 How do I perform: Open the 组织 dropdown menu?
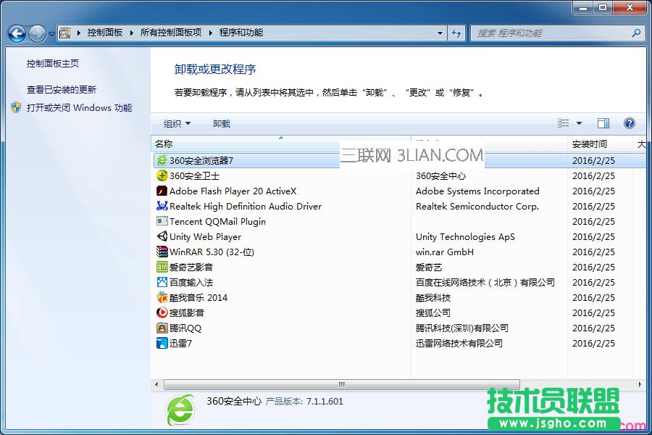coord(177,124)
